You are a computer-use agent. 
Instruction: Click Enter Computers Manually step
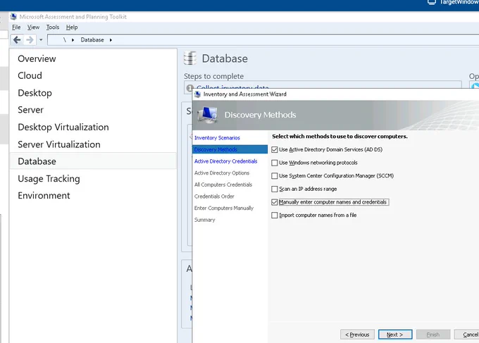coord(224,208)
